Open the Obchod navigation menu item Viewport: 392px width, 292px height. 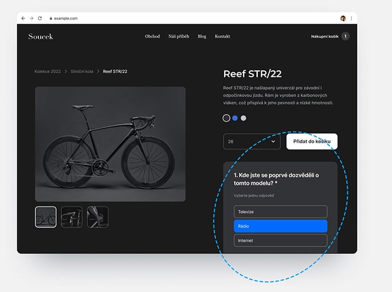point(153,37)
